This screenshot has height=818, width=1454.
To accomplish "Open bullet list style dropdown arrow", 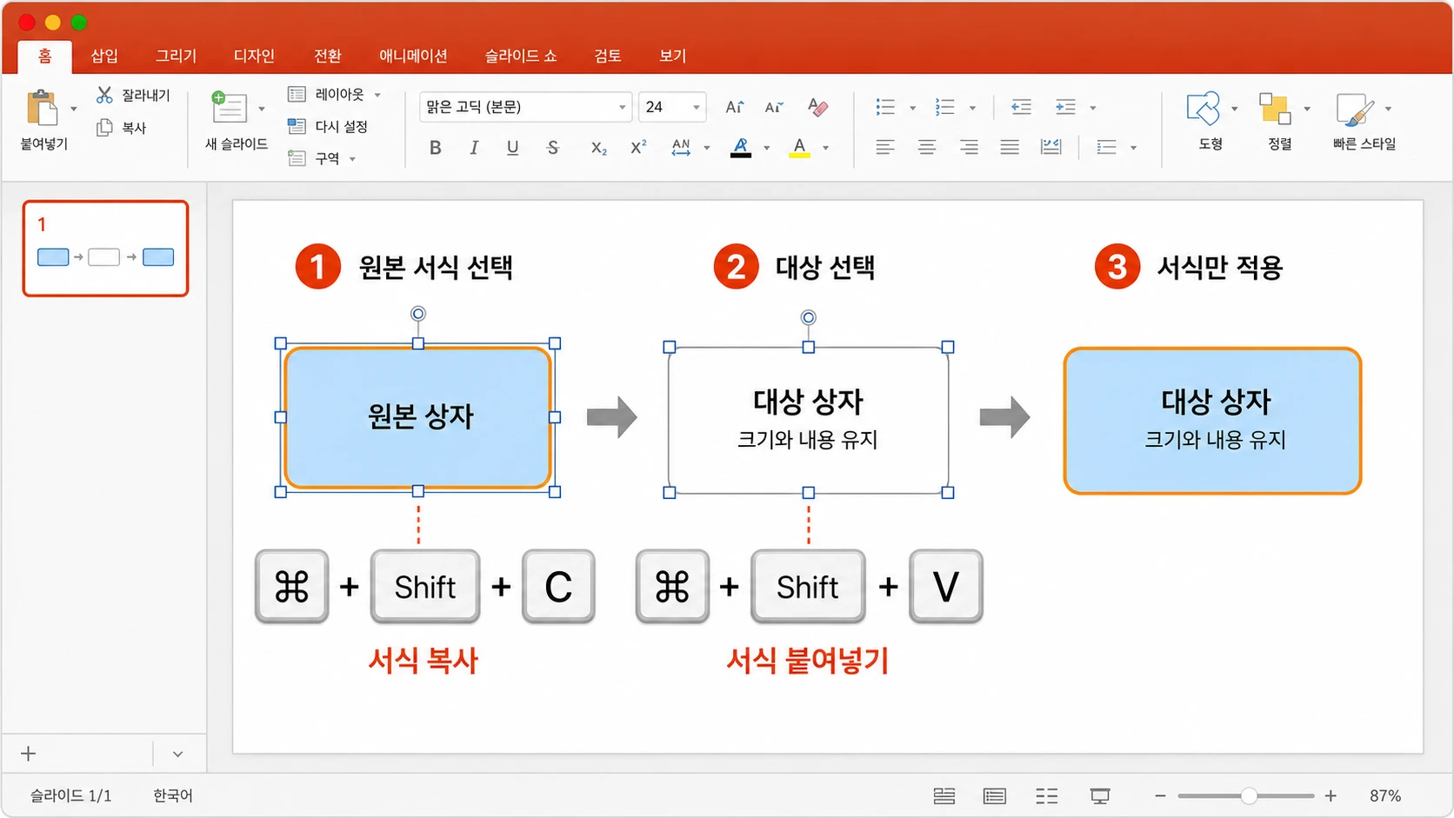I will (912, 108).
